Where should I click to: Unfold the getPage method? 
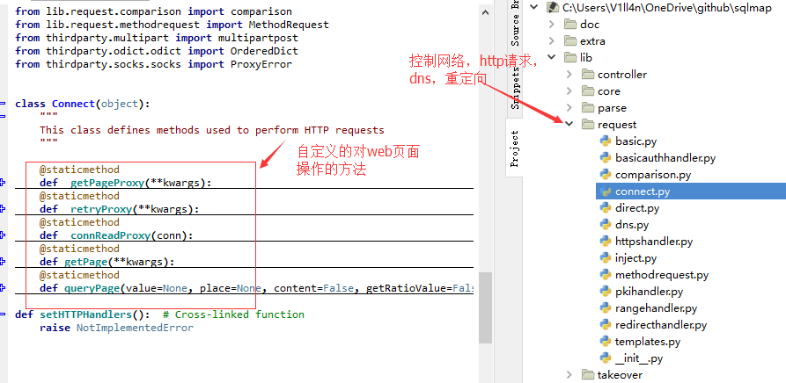(3, 262)
